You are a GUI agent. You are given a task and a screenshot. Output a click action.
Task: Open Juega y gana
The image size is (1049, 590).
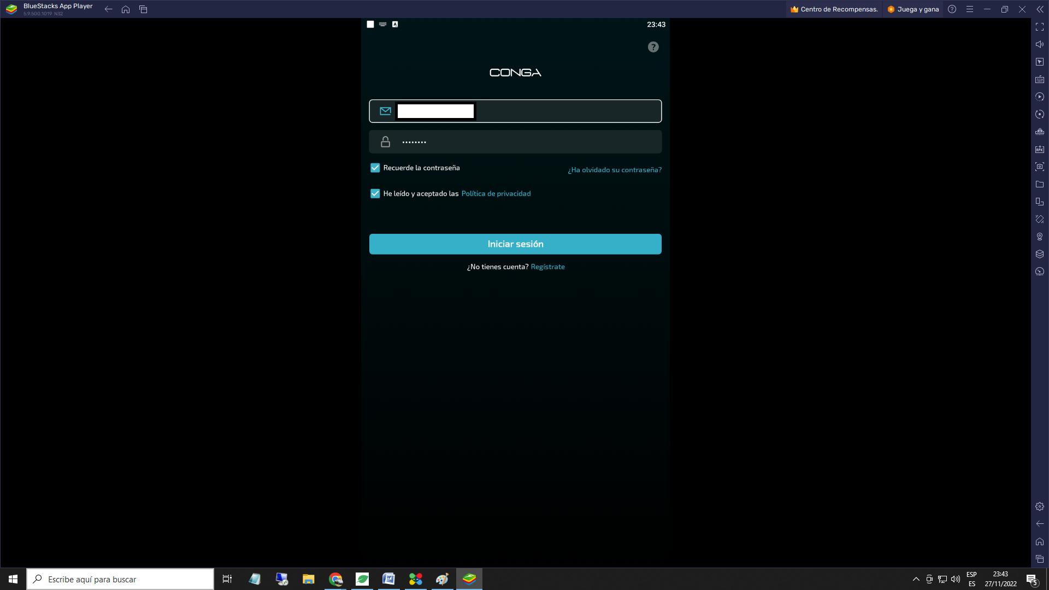point(913,9)
